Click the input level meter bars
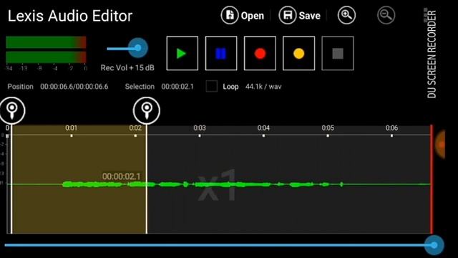 point(46,49)
